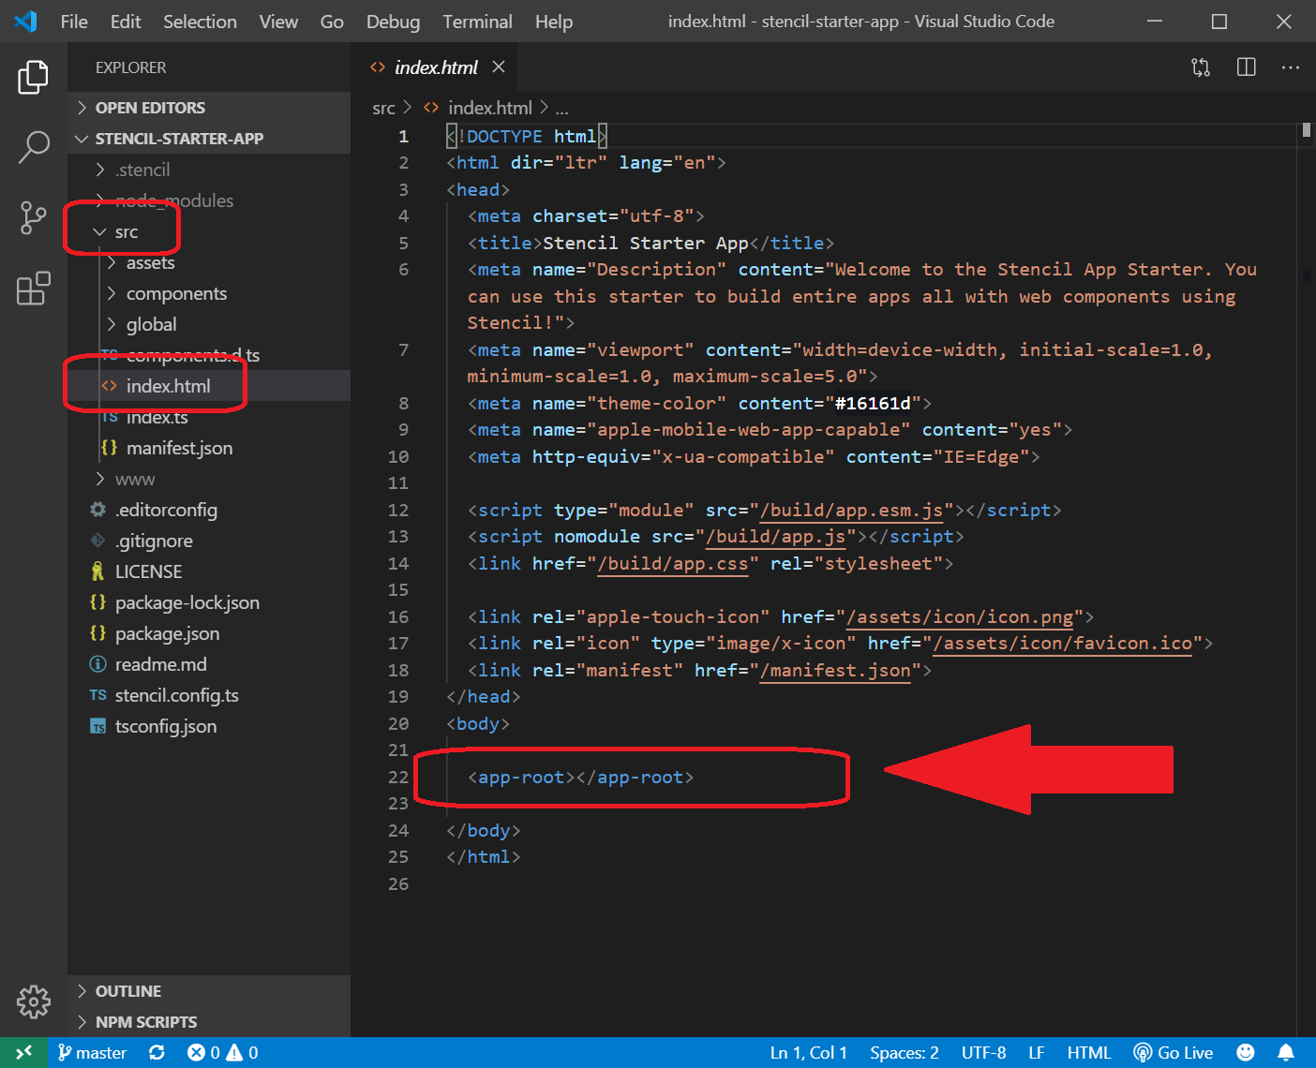
Task: Click the master branch indicator
Action: [92, 1053]
